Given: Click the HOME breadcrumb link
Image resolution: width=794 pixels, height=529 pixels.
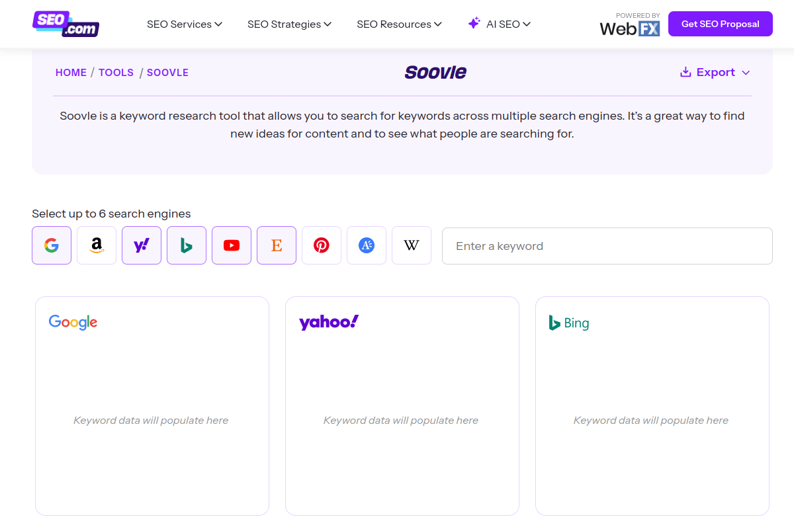Looking at the screenshot, I should [71, 72].
